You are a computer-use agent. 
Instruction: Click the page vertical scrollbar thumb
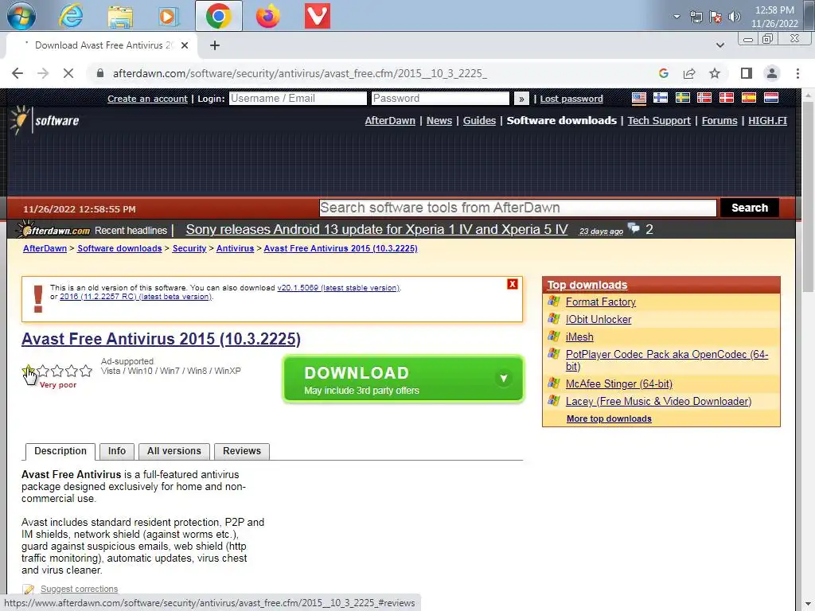pyautogui.click(x=809, y=196)
